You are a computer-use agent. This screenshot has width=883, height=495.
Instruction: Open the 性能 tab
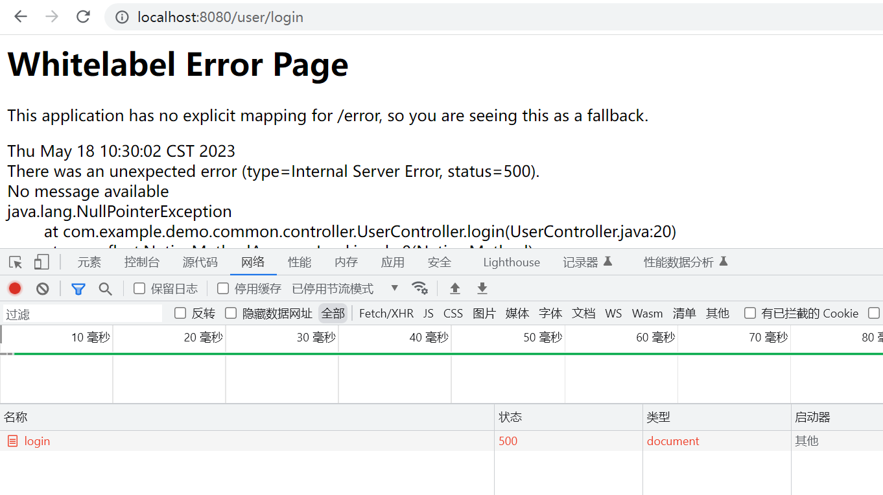click(x=300, y=262)
